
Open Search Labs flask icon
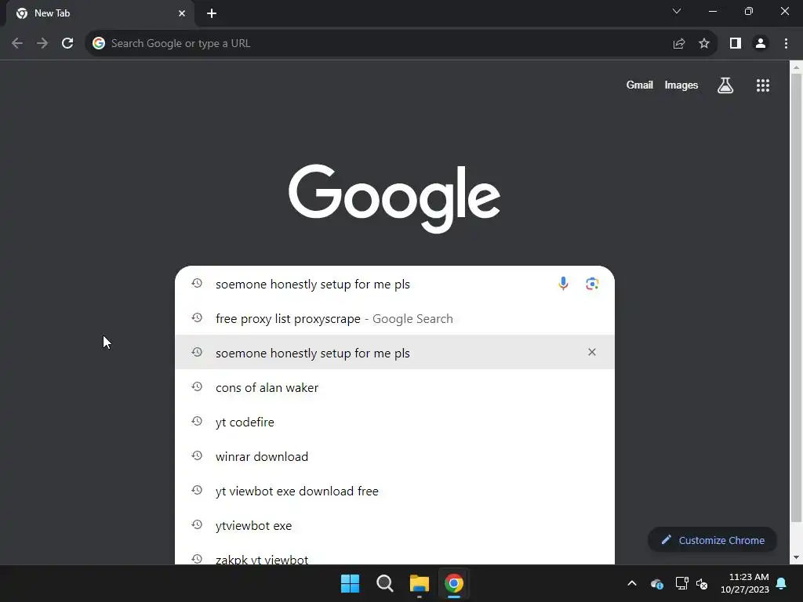pos(725,85)
